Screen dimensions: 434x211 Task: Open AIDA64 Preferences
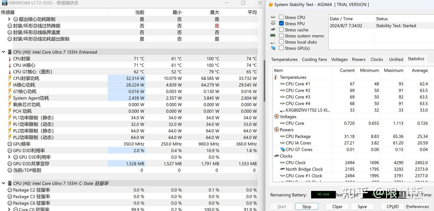(x=417, y=207)
